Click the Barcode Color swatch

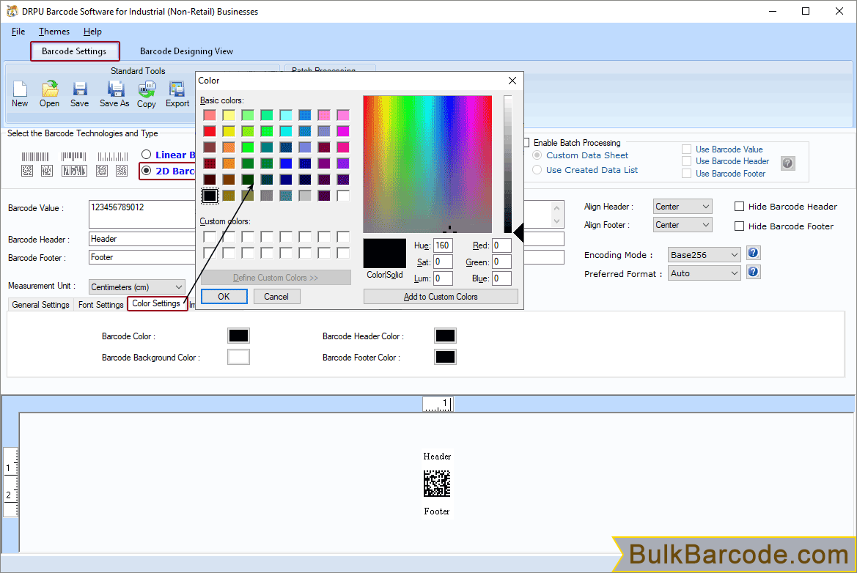pos(238,336)
